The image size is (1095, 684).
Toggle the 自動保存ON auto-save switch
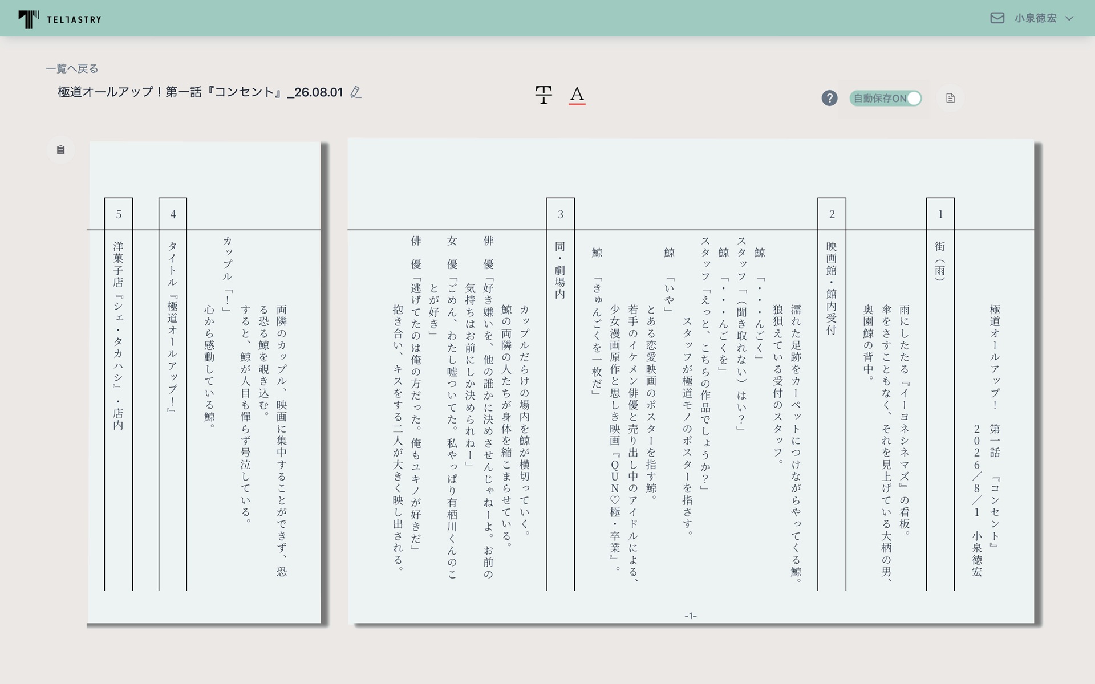[885, 98]
